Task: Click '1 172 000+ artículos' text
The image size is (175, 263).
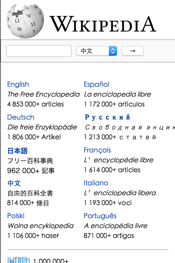Action: [114, 104]
